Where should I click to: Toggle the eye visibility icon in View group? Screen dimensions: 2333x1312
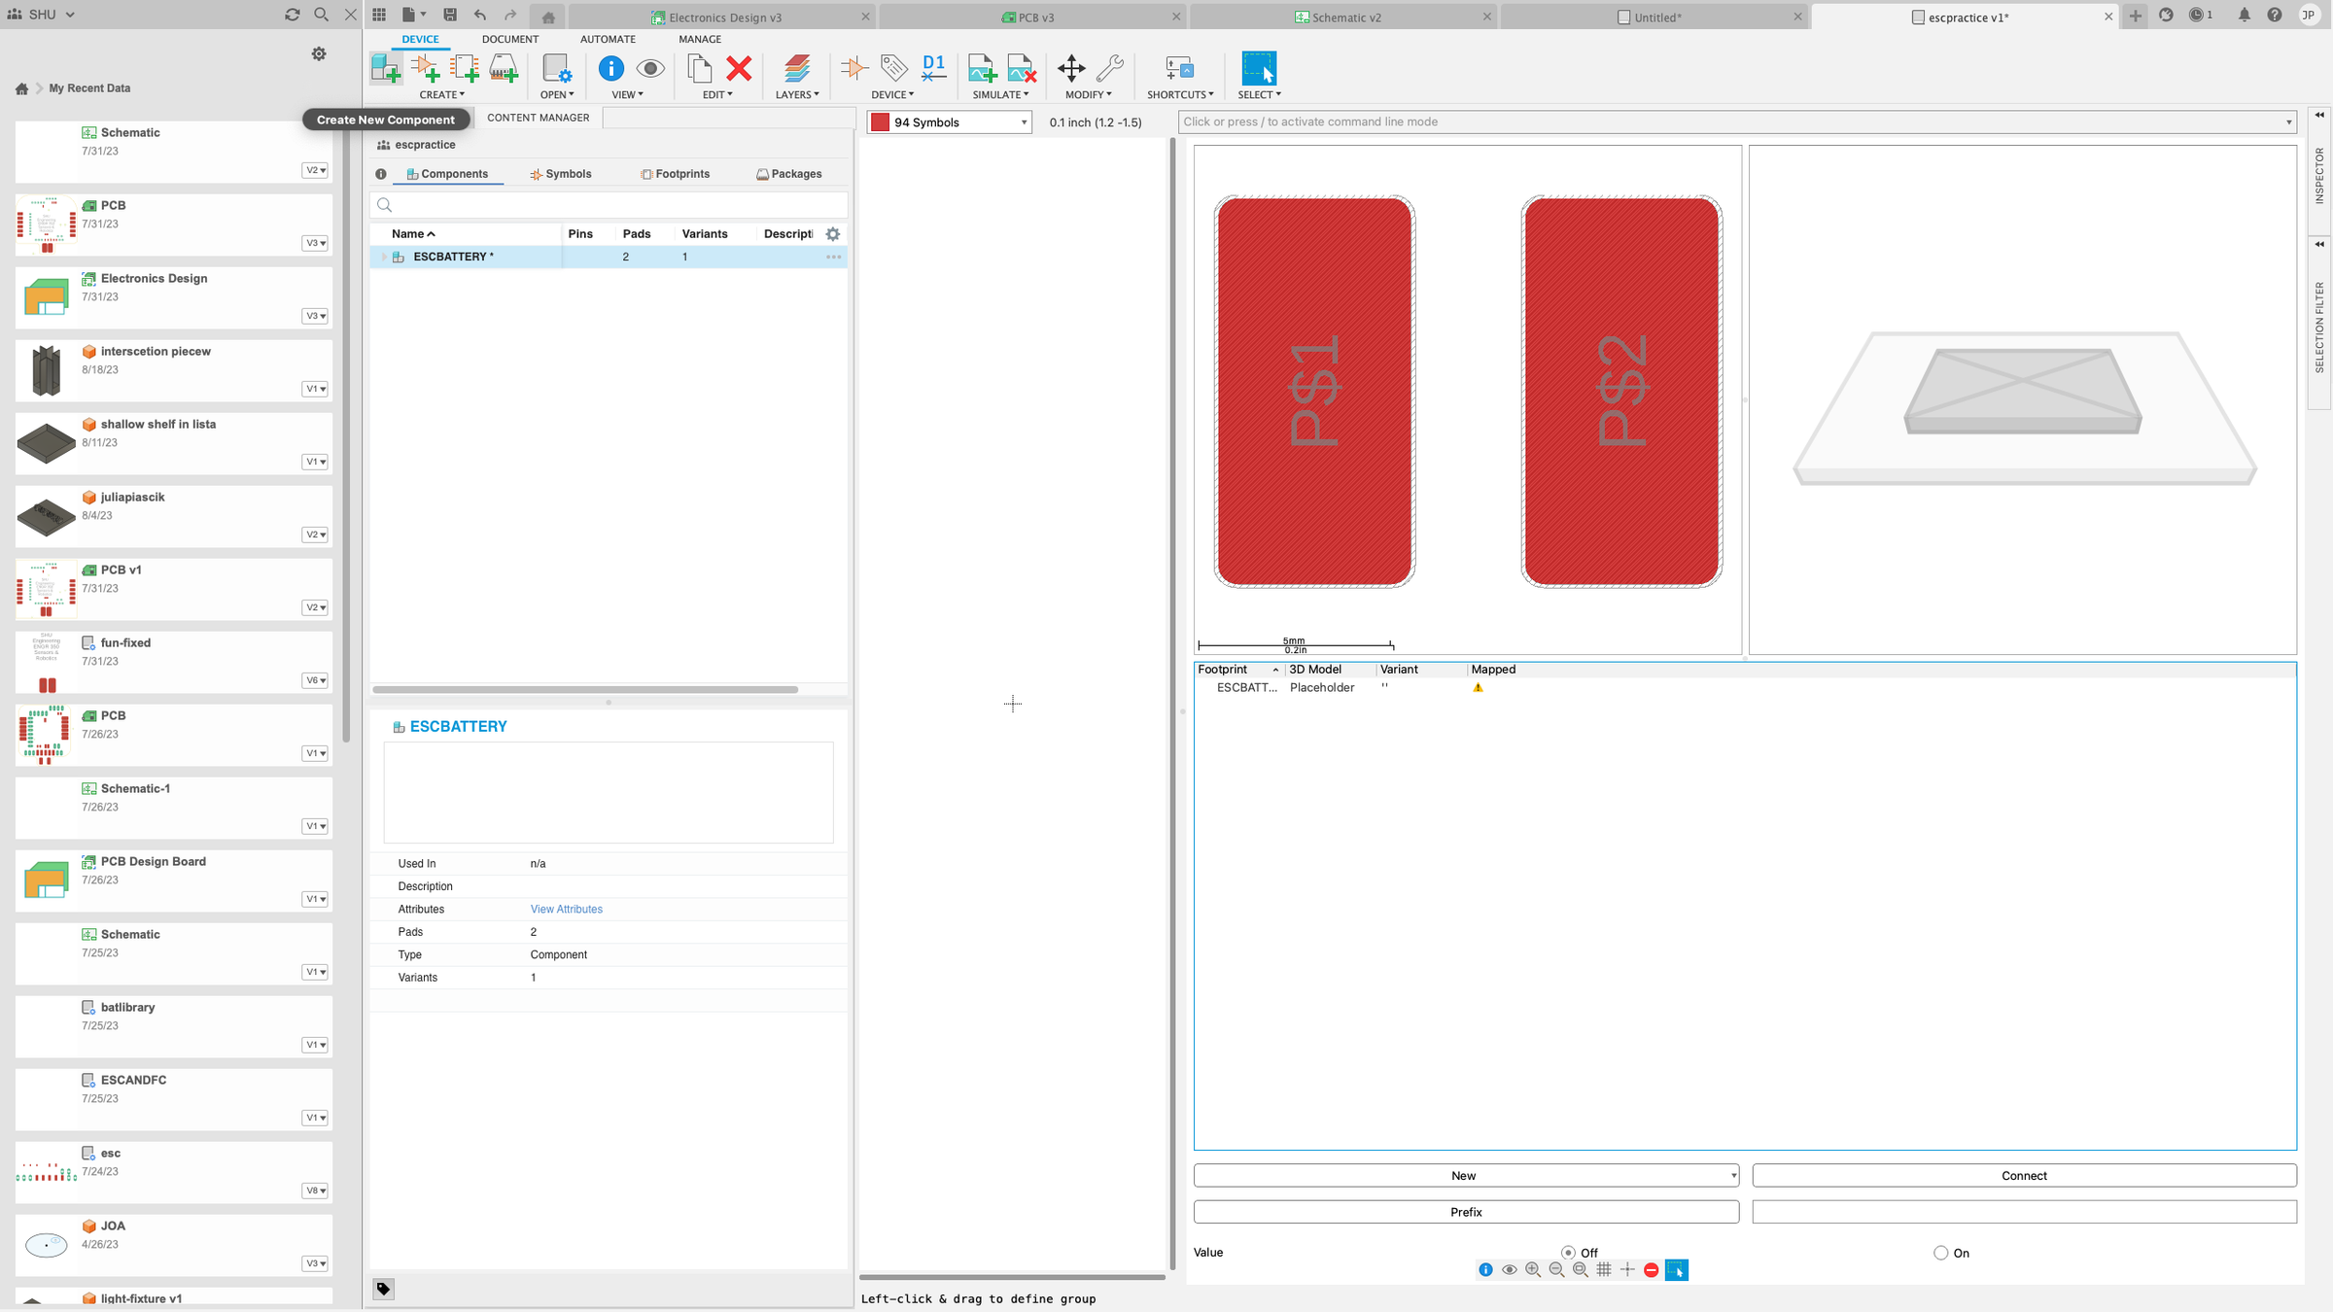click(649, 68)
